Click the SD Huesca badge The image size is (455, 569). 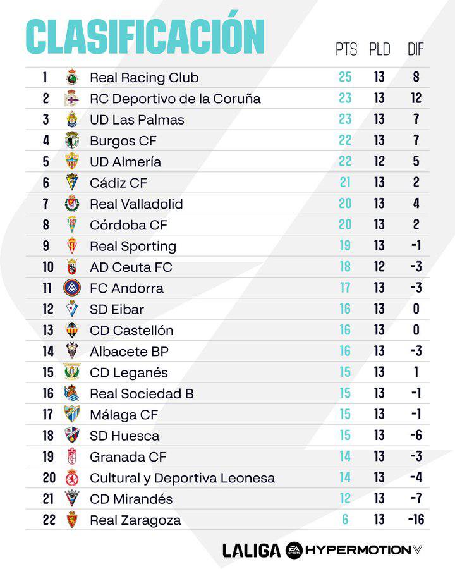pos(72,435)
